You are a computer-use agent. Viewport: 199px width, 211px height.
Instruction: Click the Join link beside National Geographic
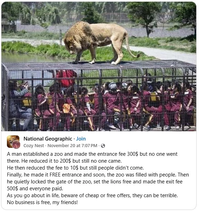coord(81,139)
